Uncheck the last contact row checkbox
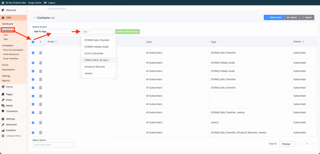The image size is (320, 154). tap(33, 132)
